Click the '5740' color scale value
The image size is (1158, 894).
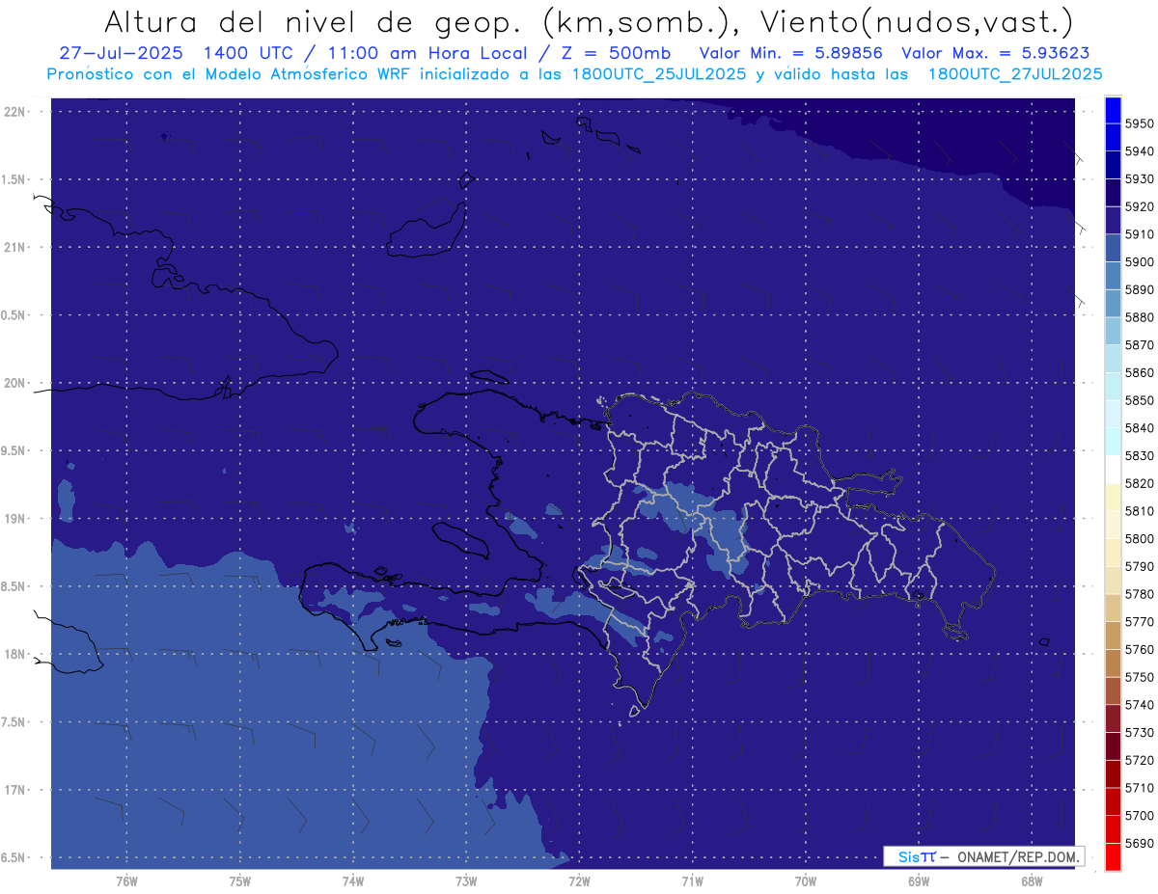(x=1140, y=705)
